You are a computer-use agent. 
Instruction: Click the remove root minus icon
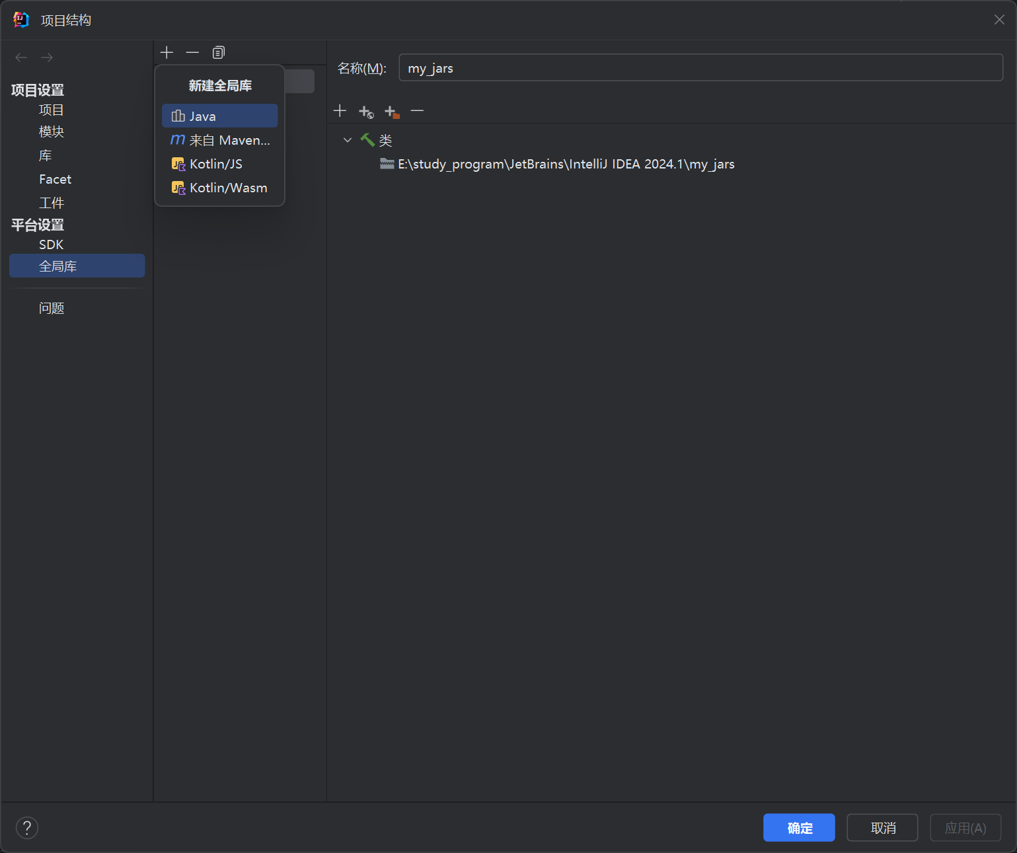point(417,111)
